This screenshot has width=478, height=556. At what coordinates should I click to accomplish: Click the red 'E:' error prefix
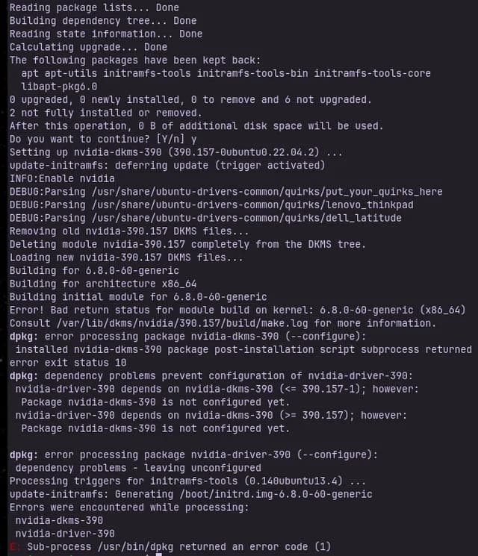pyautogui.click(x=15, y=547)
